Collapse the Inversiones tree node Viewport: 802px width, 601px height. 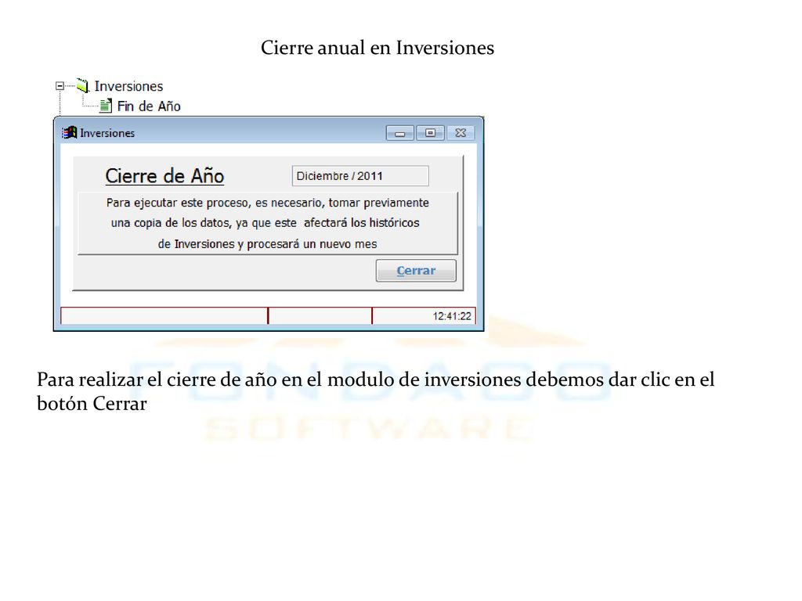(60, 86)
